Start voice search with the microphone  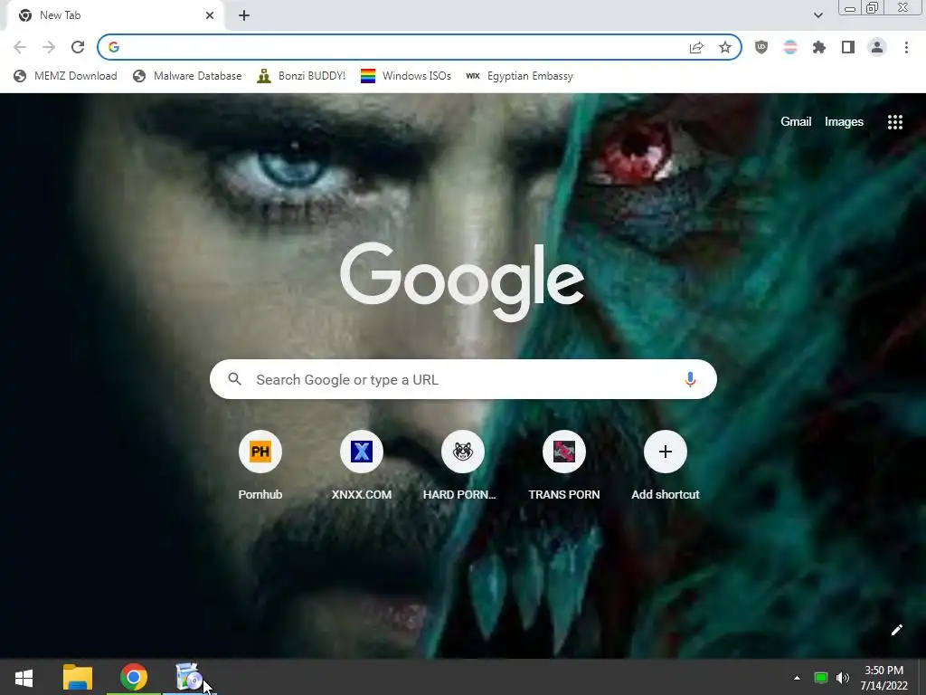(690, 379)
